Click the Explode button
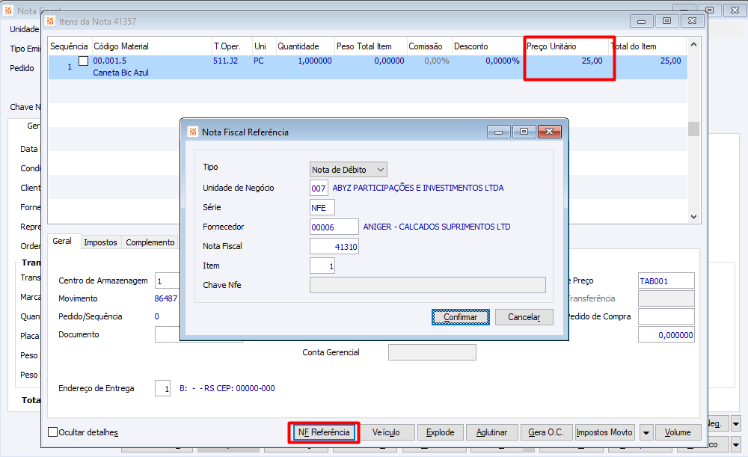 click(x=440, y=432)
